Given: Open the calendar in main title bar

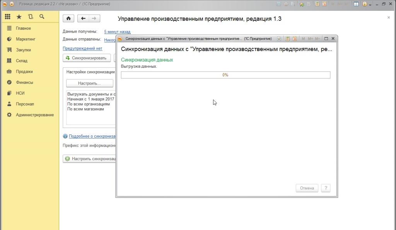Looking at the screenshot, I should tap(325, 4).
